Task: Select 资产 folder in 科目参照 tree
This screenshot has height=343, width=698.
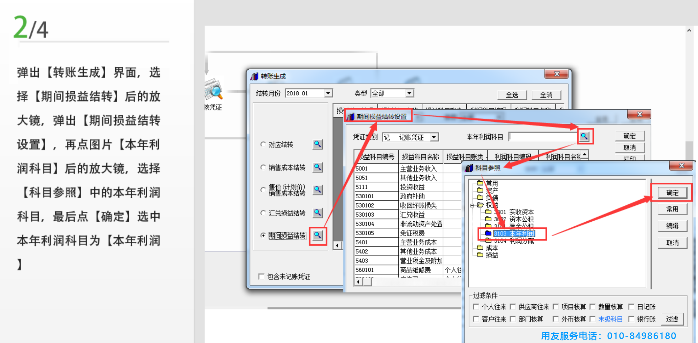Action: click(492, 190)
